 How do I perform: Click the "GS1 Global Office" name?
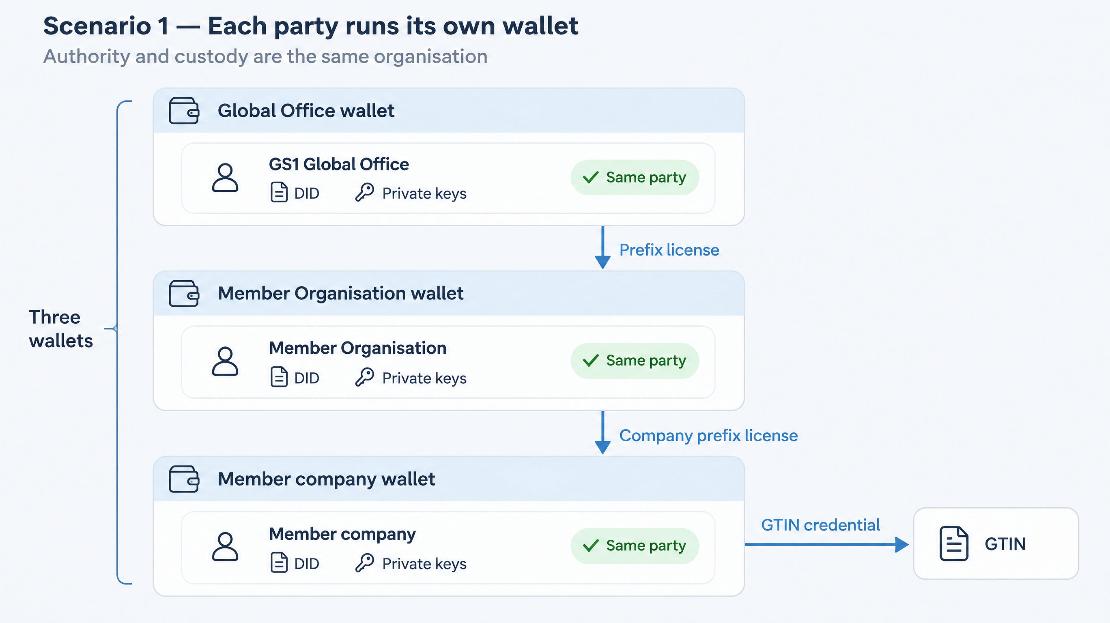(339, 164)
